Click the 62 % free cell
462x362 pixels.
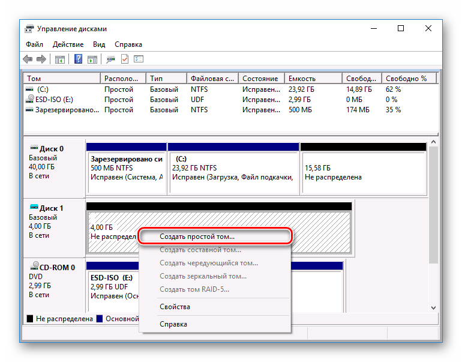[394, 89]
